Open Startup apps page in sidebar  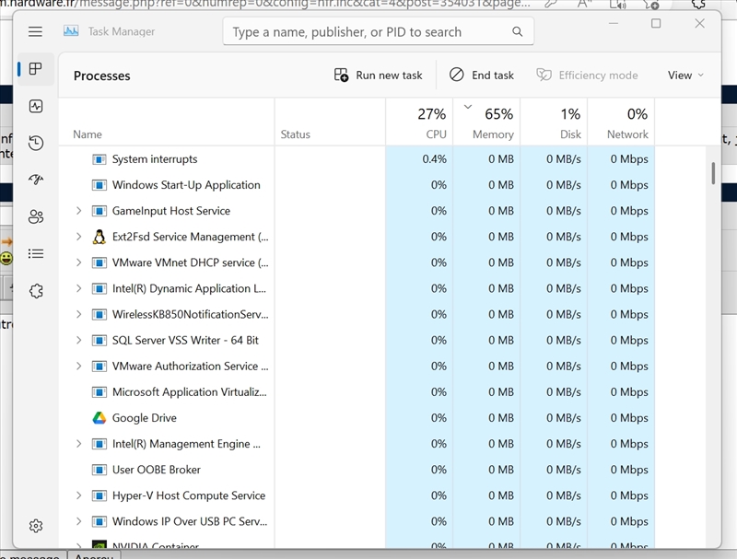coord(36,180)
